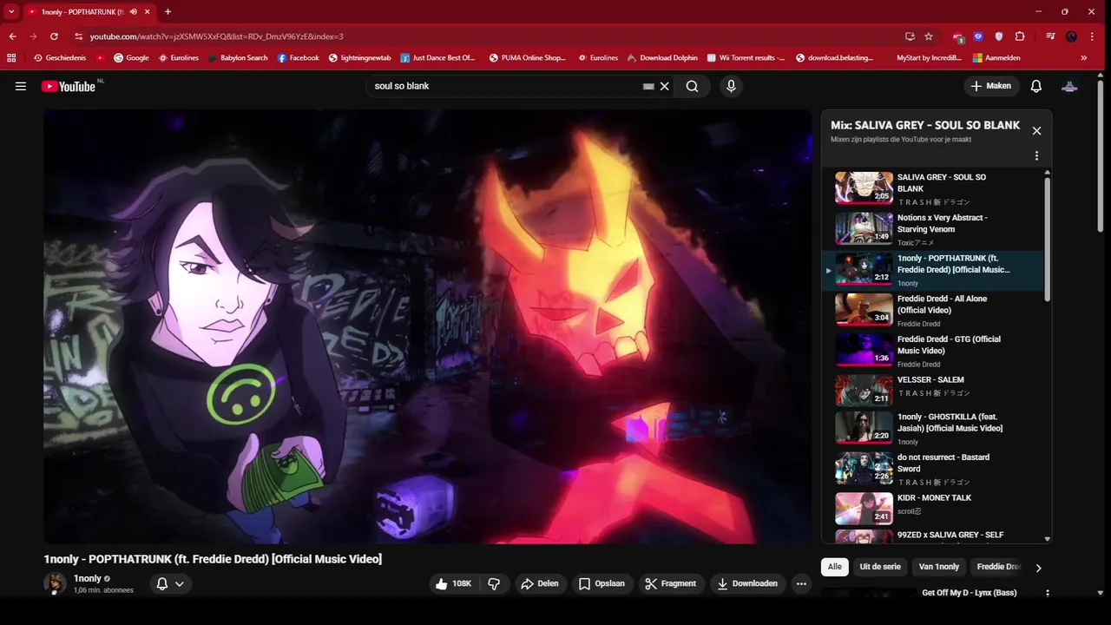
Task: Start voice search with the microphone icon
Action: point(731,86)
